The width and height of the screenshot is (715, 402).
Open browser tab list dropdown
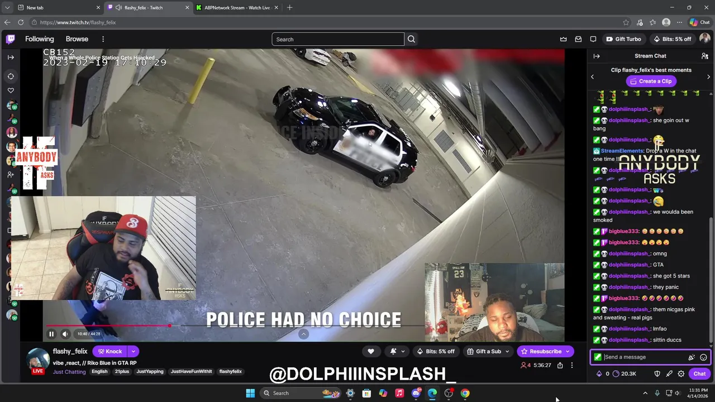click(7, 7)
